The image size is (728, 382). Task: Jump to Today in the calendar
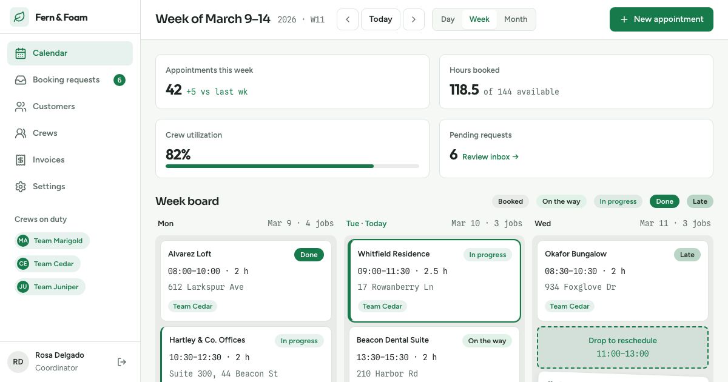380,19
